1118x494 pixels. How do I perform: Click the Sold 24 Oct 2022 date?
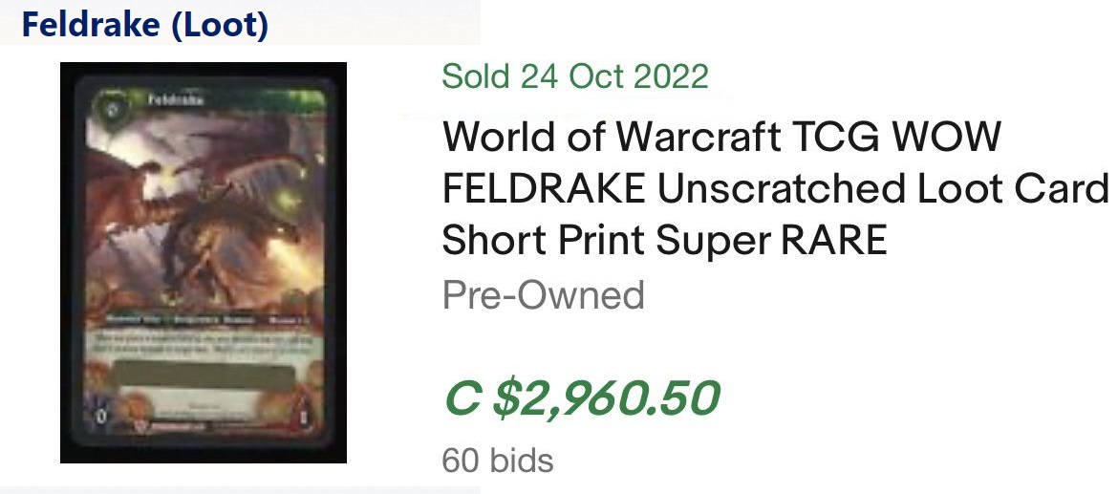(575, 75)
